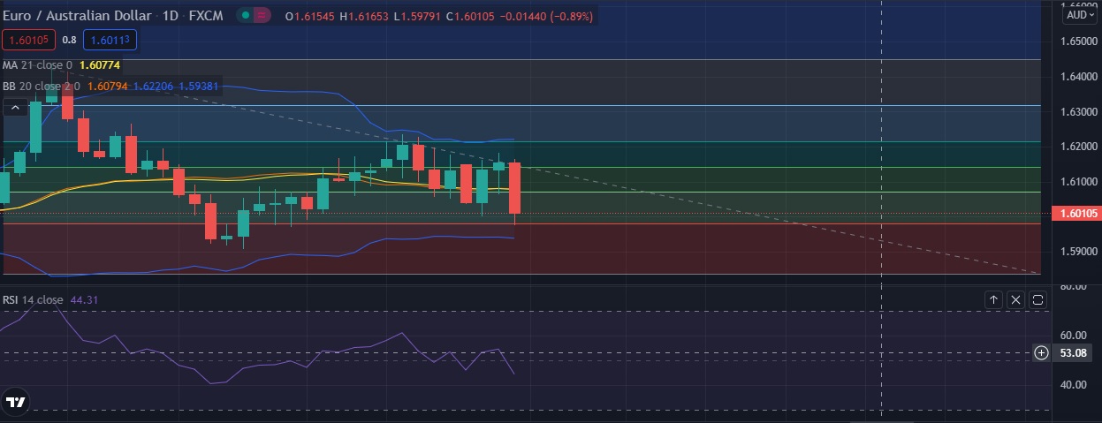Click the 0.8 spread value
Image resolution: width=1102 pixels, height=423 pixels.
tap(69, 40)
